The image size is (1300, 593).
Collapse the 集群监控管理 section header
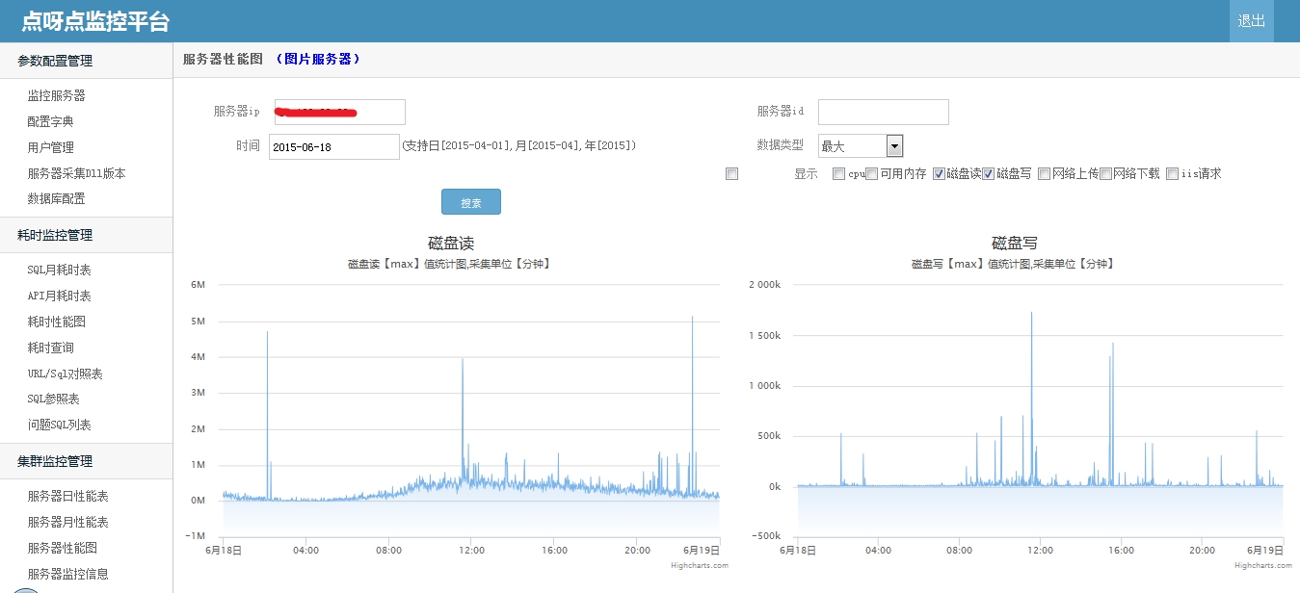(86, 461)
